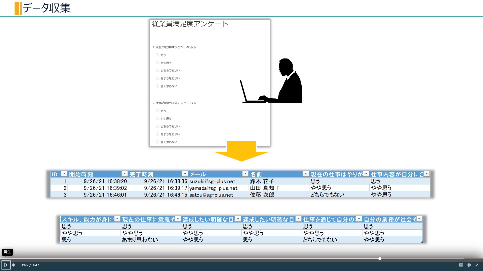Select 思う for question 1

157,55
